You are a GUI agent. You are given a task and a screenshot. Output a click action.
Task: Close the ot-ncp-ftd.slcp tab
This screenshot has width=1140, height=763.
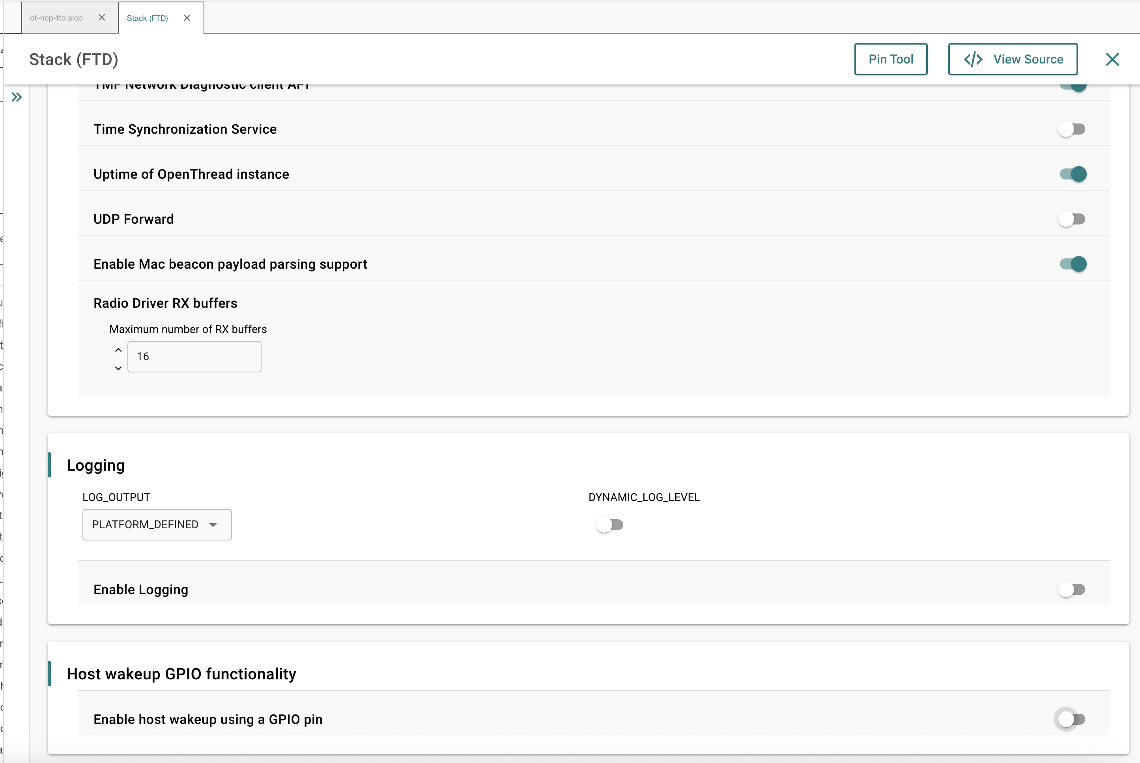tap(102, 17)
